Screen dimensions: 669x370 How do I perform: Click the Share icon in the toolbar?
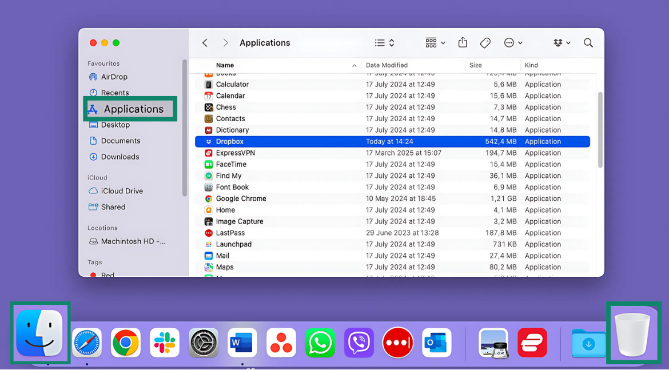coord(462,42)
